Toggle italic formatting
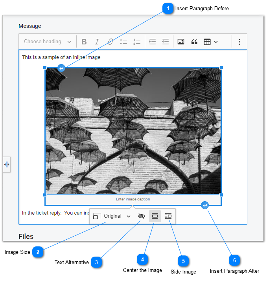 97,42
